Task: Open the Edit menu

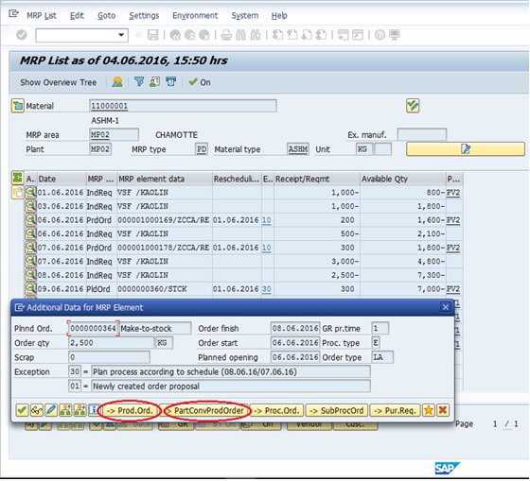Action: point(77,15)
